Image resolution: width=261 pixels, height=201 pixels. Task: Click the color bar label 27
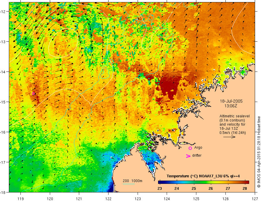(x=228, y=188)
